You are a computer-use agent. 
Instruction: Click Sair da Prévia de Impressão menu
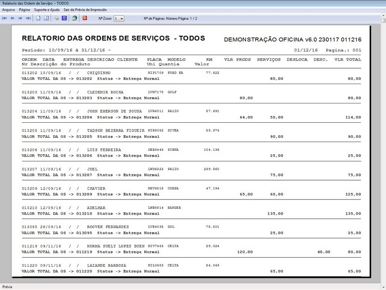pos(85,10)
